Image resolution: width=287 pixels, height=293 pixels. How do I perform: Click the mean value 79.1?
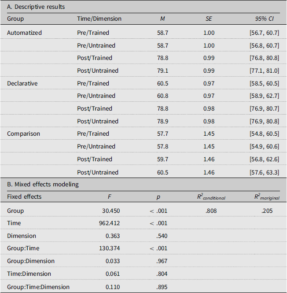tap(162, 70)
